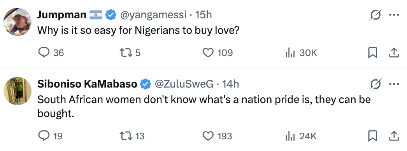Bookmark Jumpman's tweet
This screenshot has width=407, height=151.
372,53
